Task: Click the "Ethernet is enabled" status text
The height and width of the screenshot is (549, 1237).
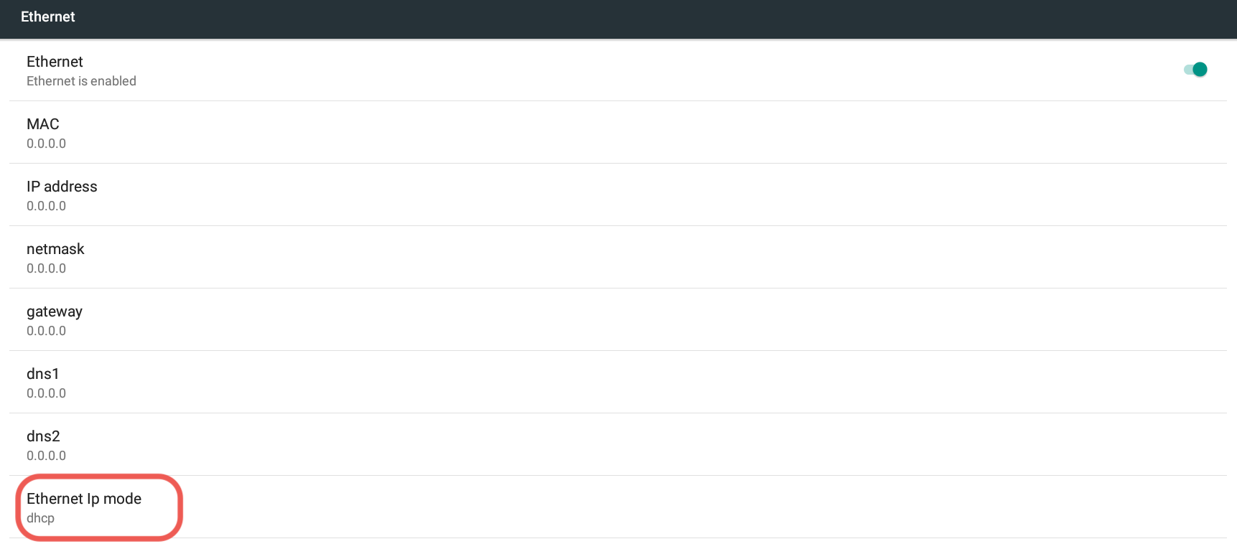Action: [x=81, y=81]
